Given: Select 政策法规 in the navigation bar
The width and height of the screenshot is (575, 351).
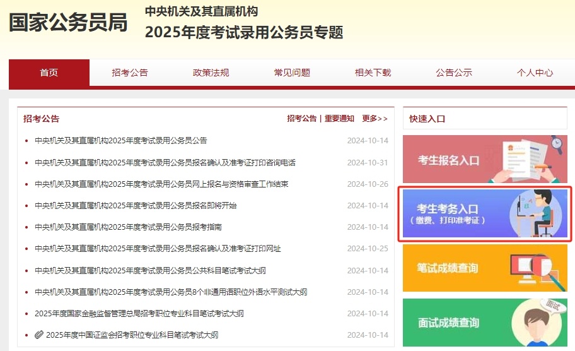Looking at the screenshot, I should point(211,73).
